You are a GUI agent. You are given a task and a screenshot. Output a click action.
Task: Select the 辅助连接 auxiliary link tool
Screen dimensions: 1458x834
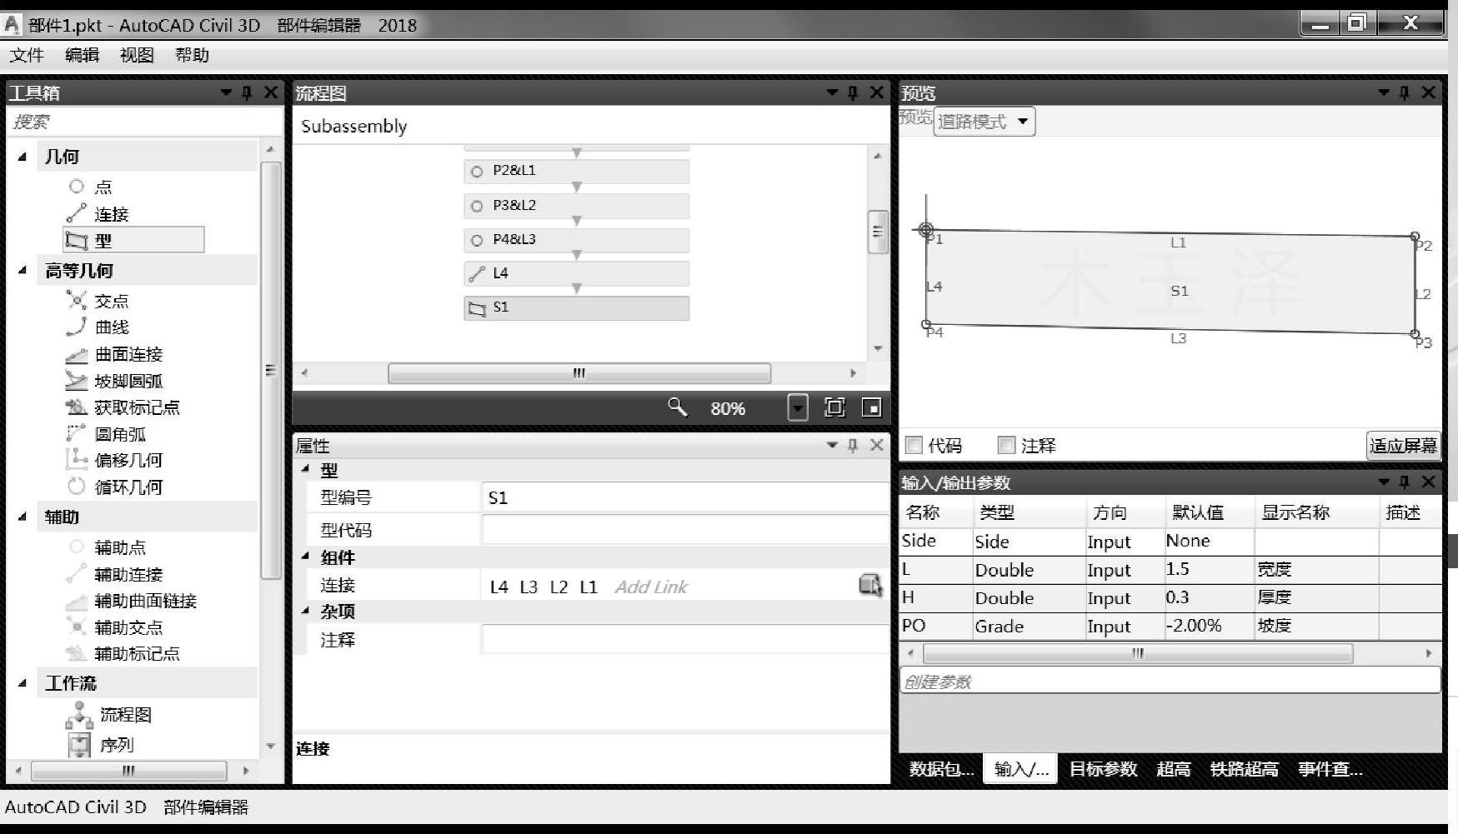click(115, 574)
